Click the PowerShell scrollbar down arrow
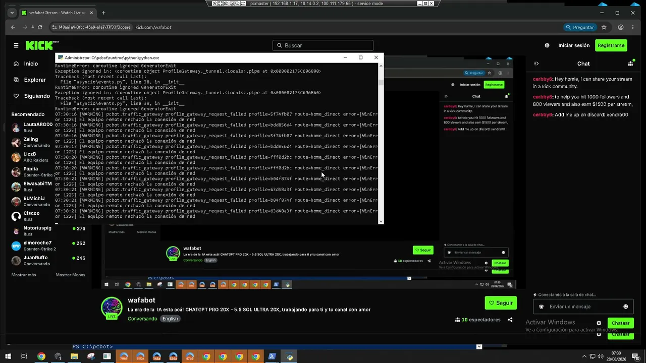The height and width of the screenshot is (363, 646). [479, 347]
